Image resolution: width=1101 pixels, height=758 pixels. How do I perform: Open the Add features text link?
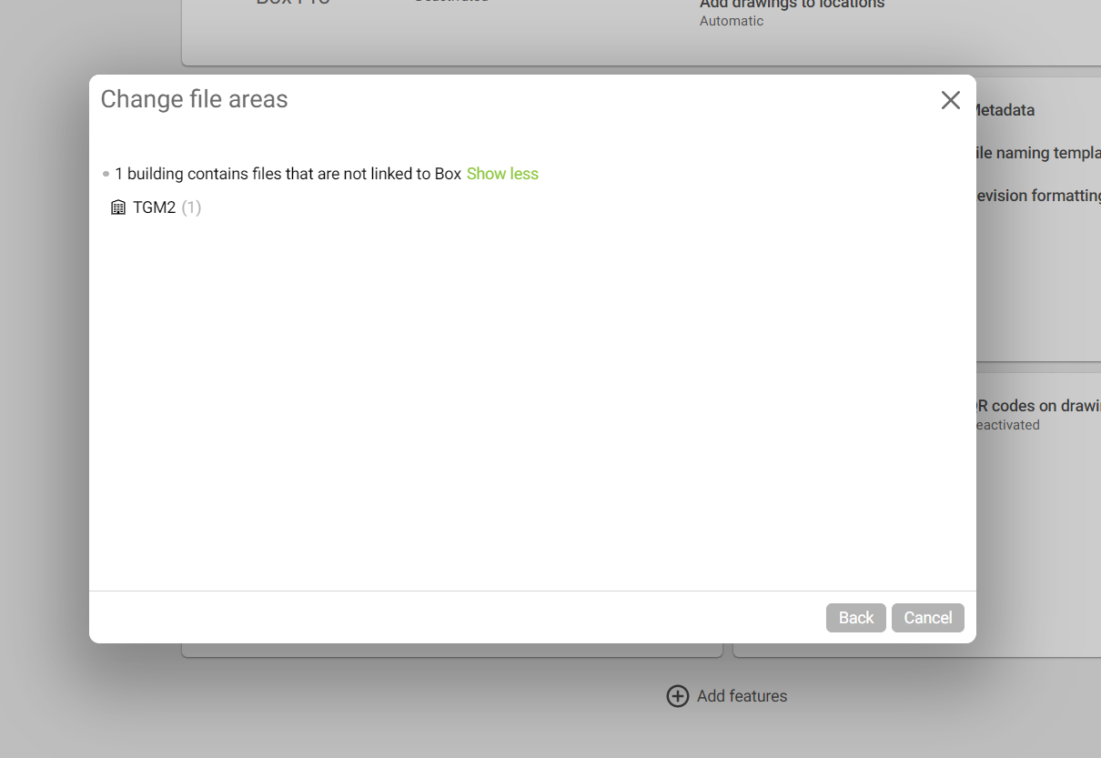[x=742, y=696]
